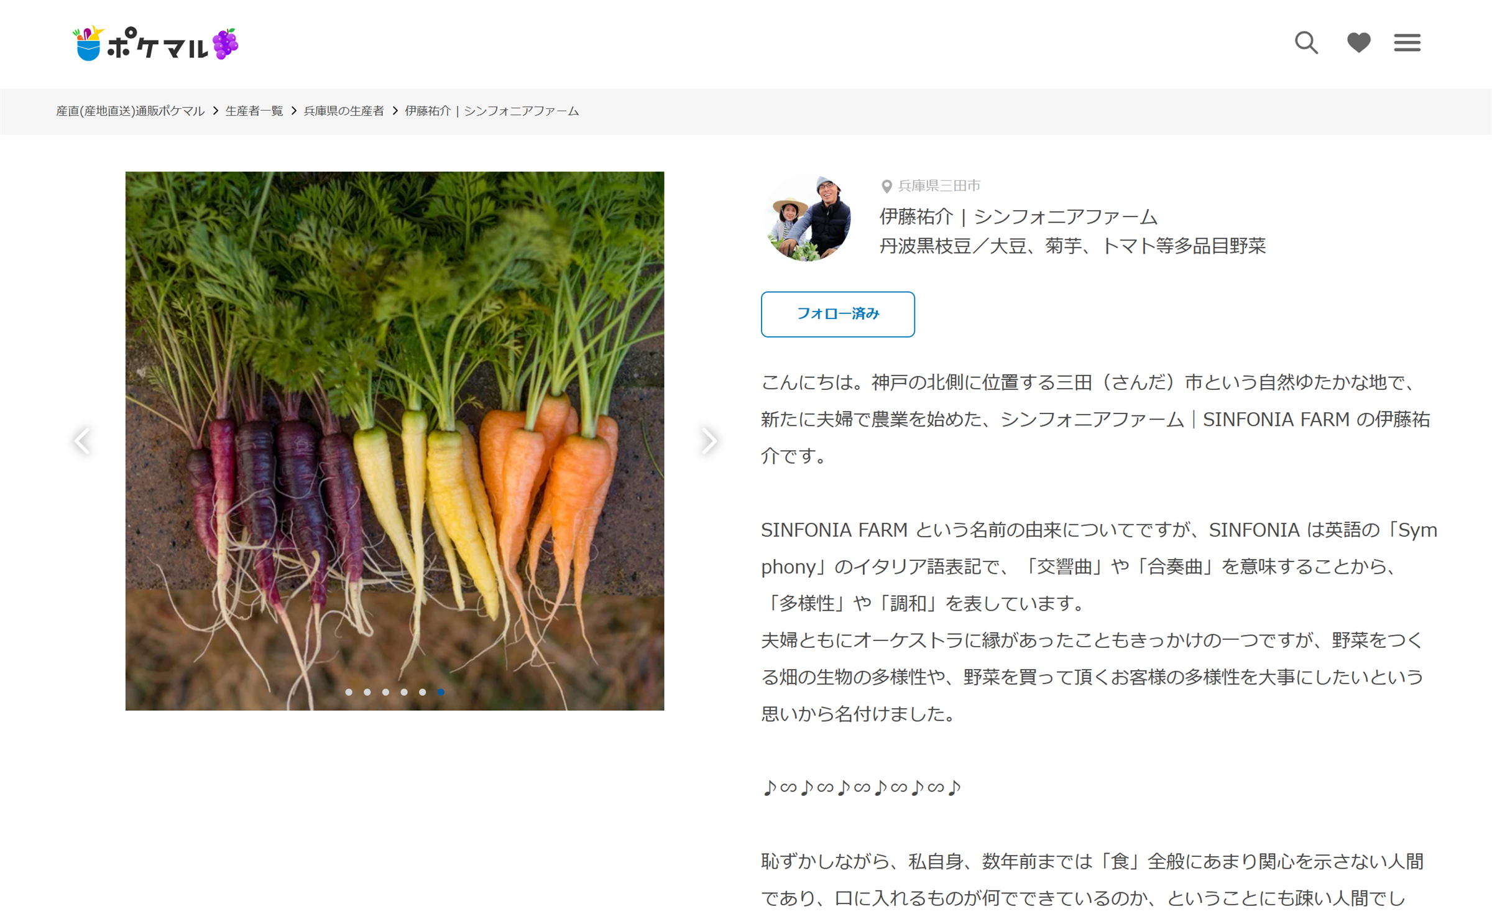Go to 兵庫県の生産者 breadcrumb
The width and height of the screenshot is (1492, 919).
[x=344, y=111]
